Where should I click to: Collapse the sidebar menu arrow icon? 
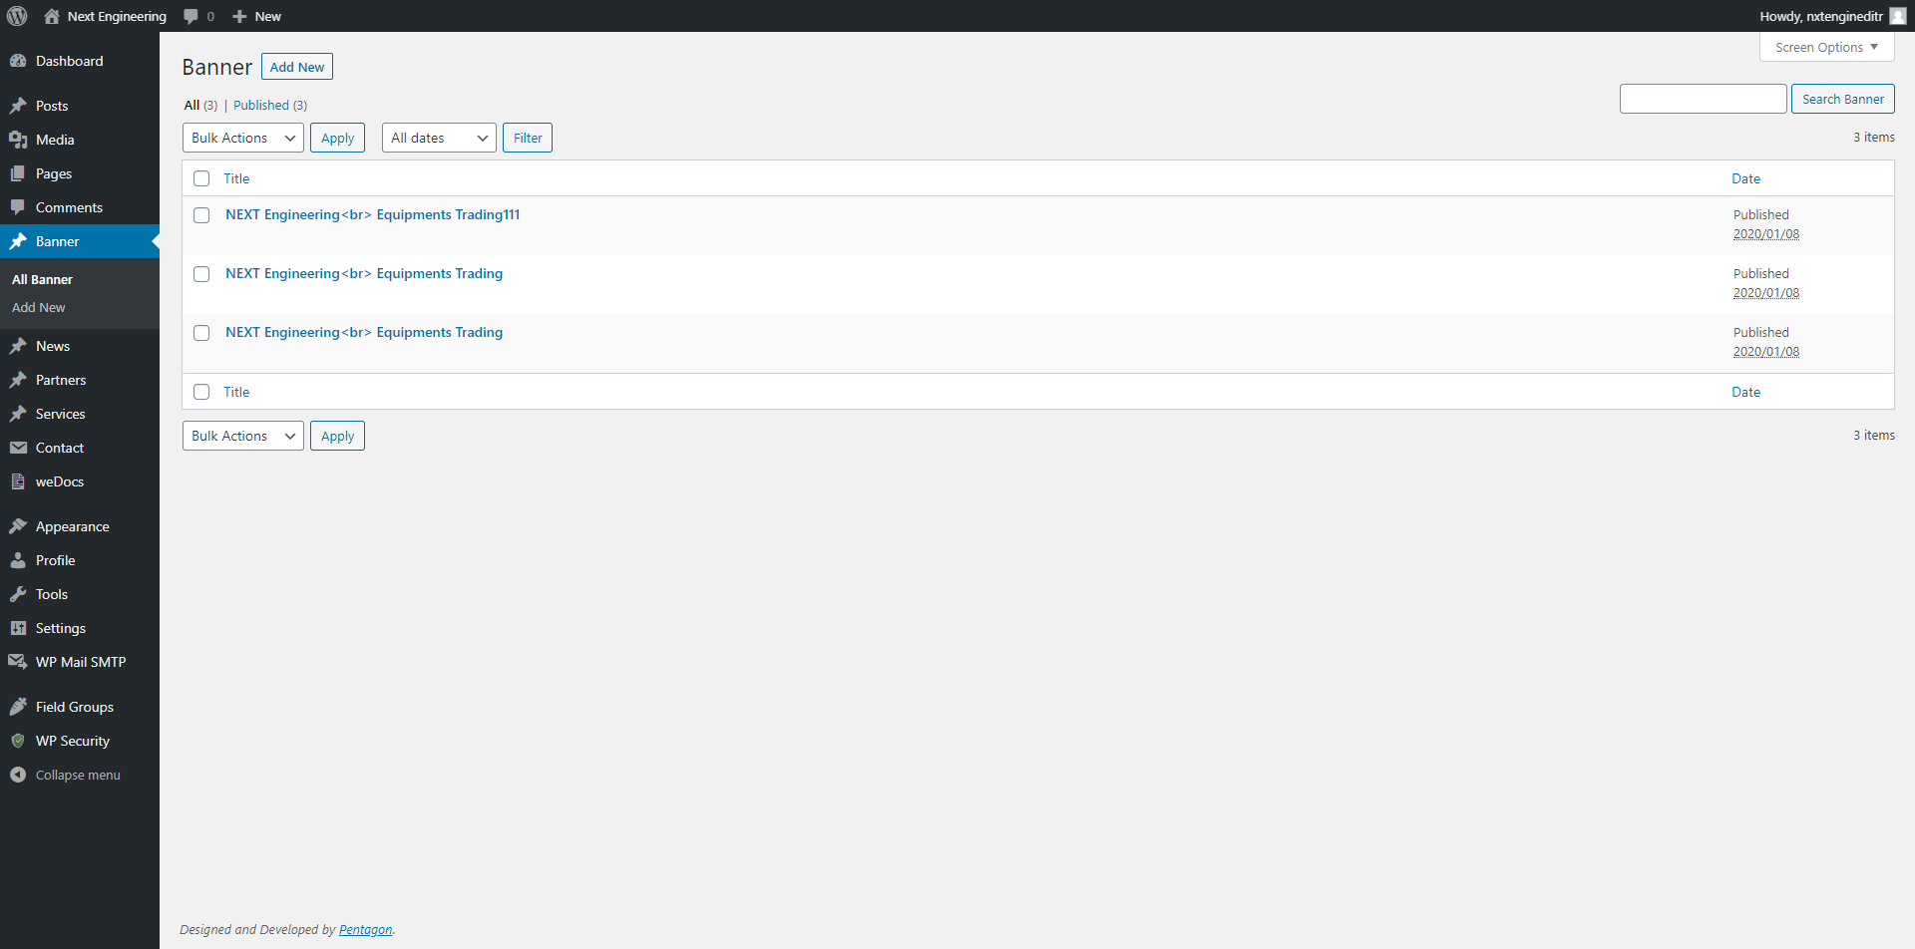(x=18, y=775)
